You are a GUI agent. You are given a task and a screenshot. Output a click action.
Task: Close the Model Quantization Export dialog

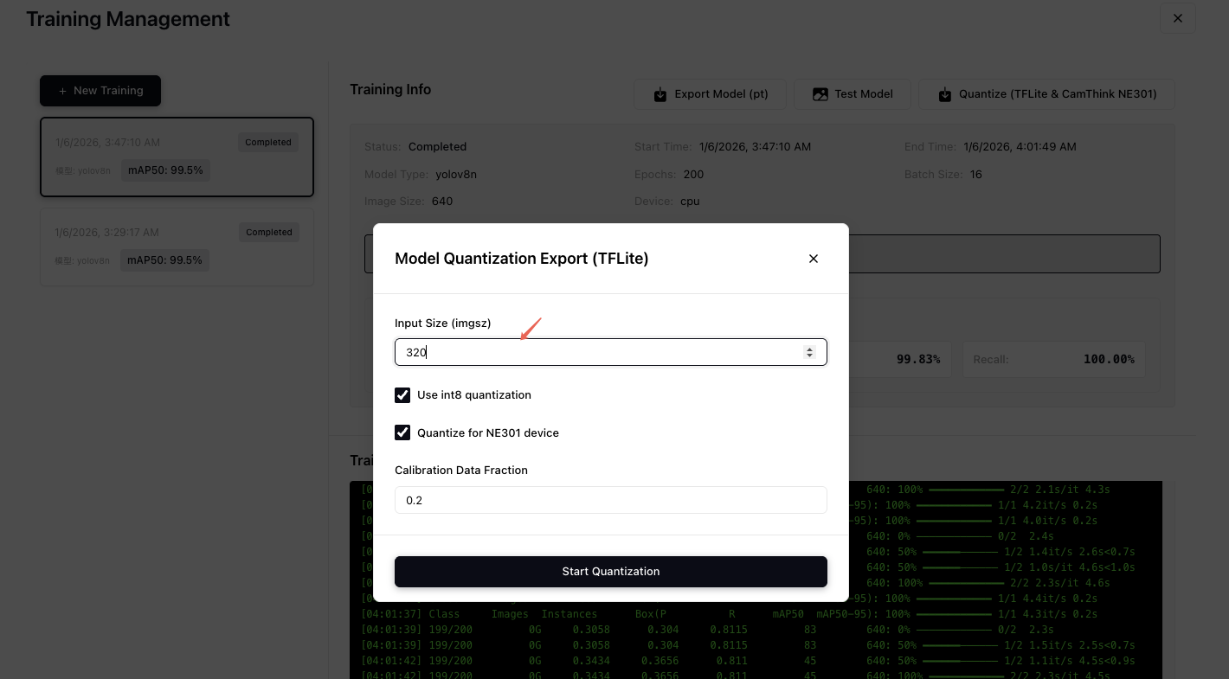click(813, 259)
